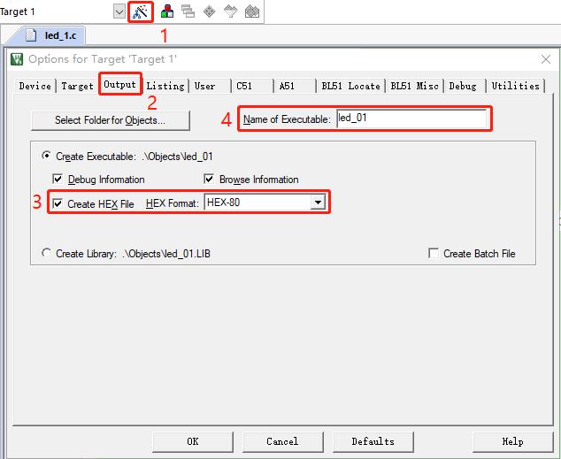Select the Create Library radio button

pos(46,253)
